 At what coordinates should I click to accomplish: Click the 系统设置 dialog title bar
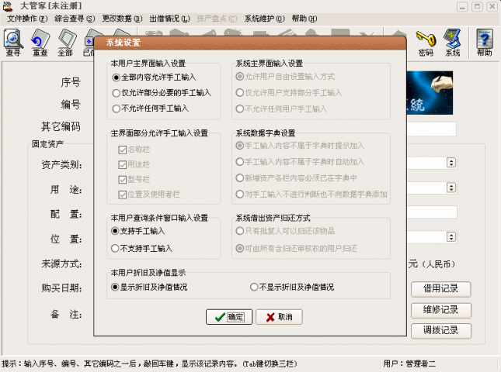[250, 43]
